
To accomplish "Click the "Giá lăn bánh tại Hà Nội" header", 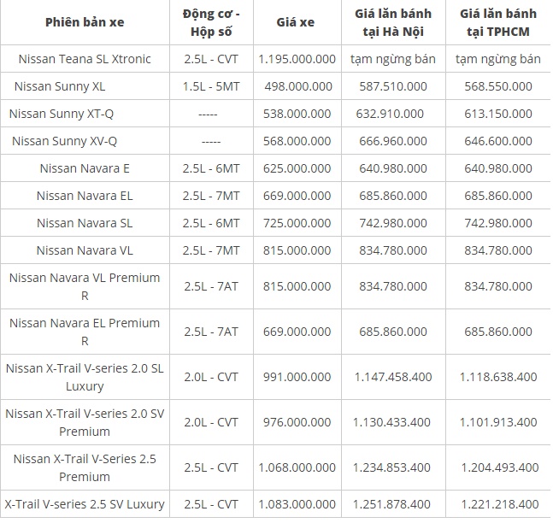I will point(393,21).
